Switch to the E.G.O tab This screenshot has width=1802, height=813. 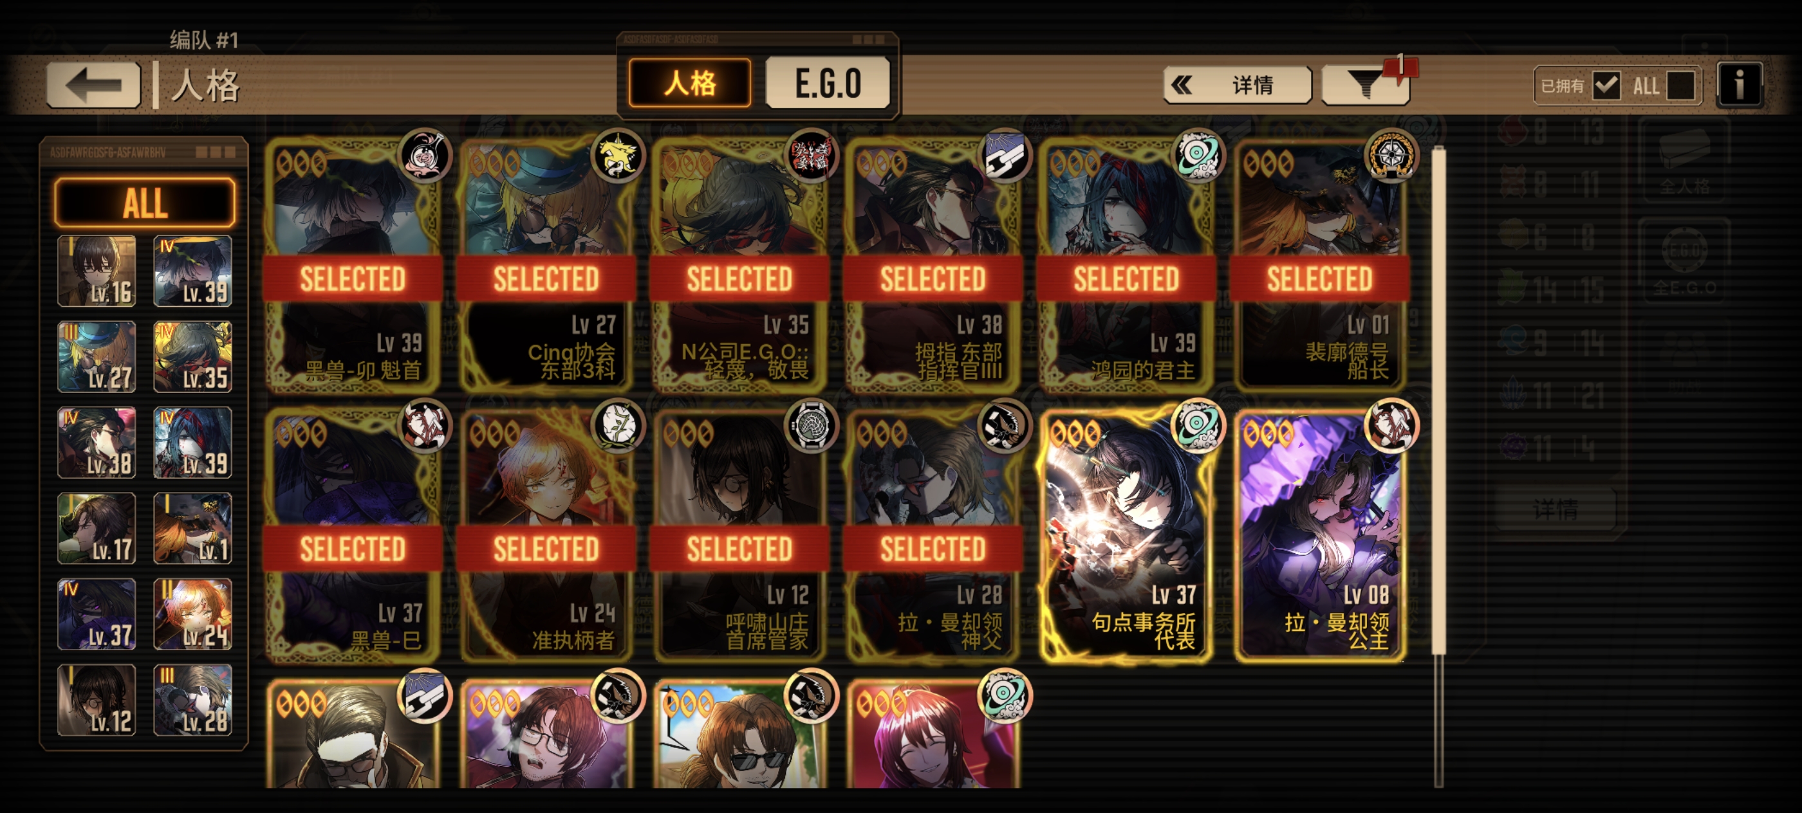point(828,83)
